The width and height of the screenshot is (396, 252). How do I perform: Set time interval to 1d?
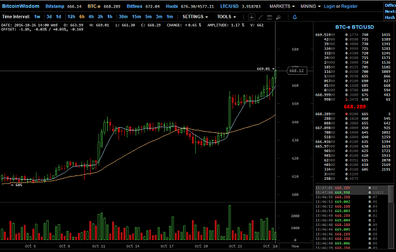tap(58, 17)
